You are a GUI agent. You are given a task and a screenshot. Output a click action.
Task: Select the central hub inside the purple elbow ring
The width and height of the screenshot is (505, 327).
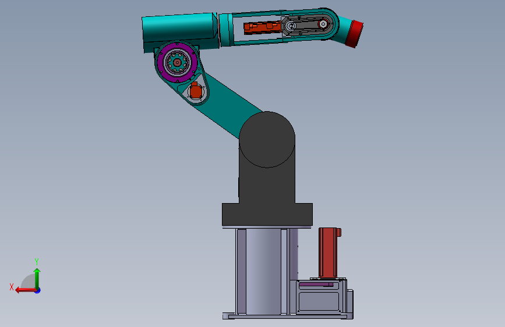pos(177,62)
